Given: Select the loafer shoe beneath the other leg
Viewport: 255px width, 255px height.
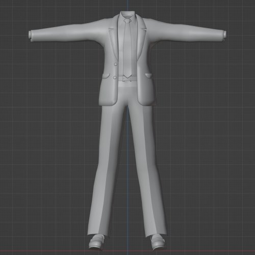Looking at the screenshot, I should (158, 242).
